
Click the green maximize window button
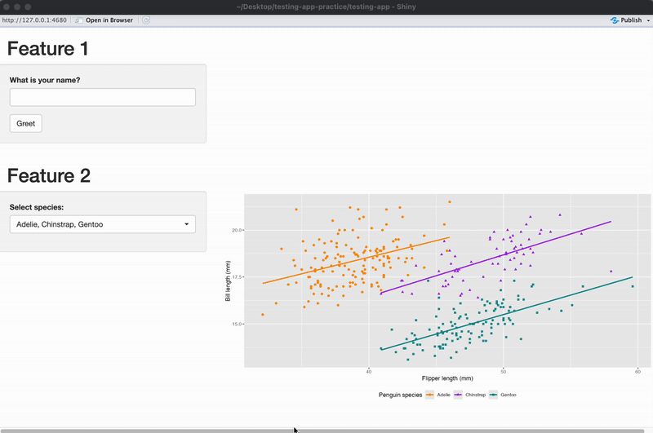tap(28, 7)
